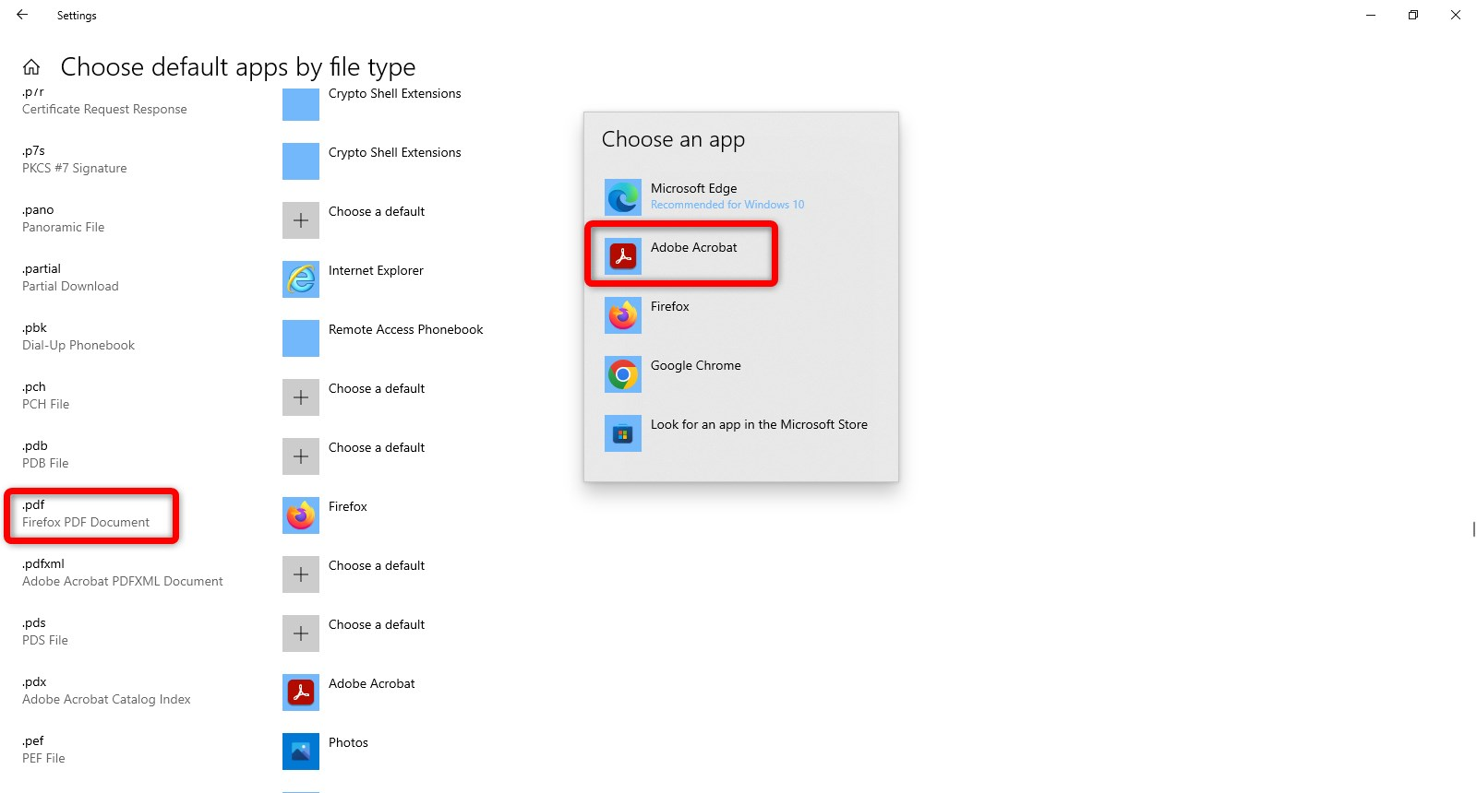This screenshot has height=793, width=1477.
Task: Open Settings home via house icon
Action: point(31,66)
